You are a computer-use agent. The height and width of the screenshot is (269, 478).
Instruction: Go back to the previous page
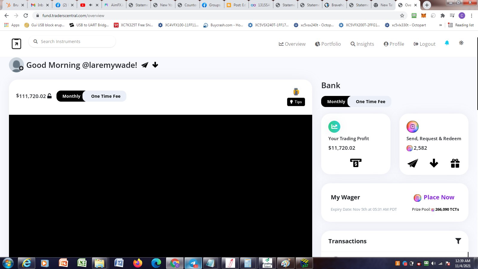[x=7, y=16]
